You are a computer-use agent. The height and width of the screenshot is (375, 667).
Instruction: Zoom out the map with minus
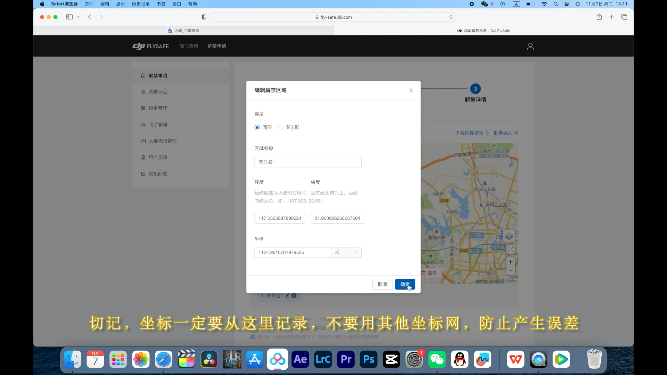coord(510,271)
